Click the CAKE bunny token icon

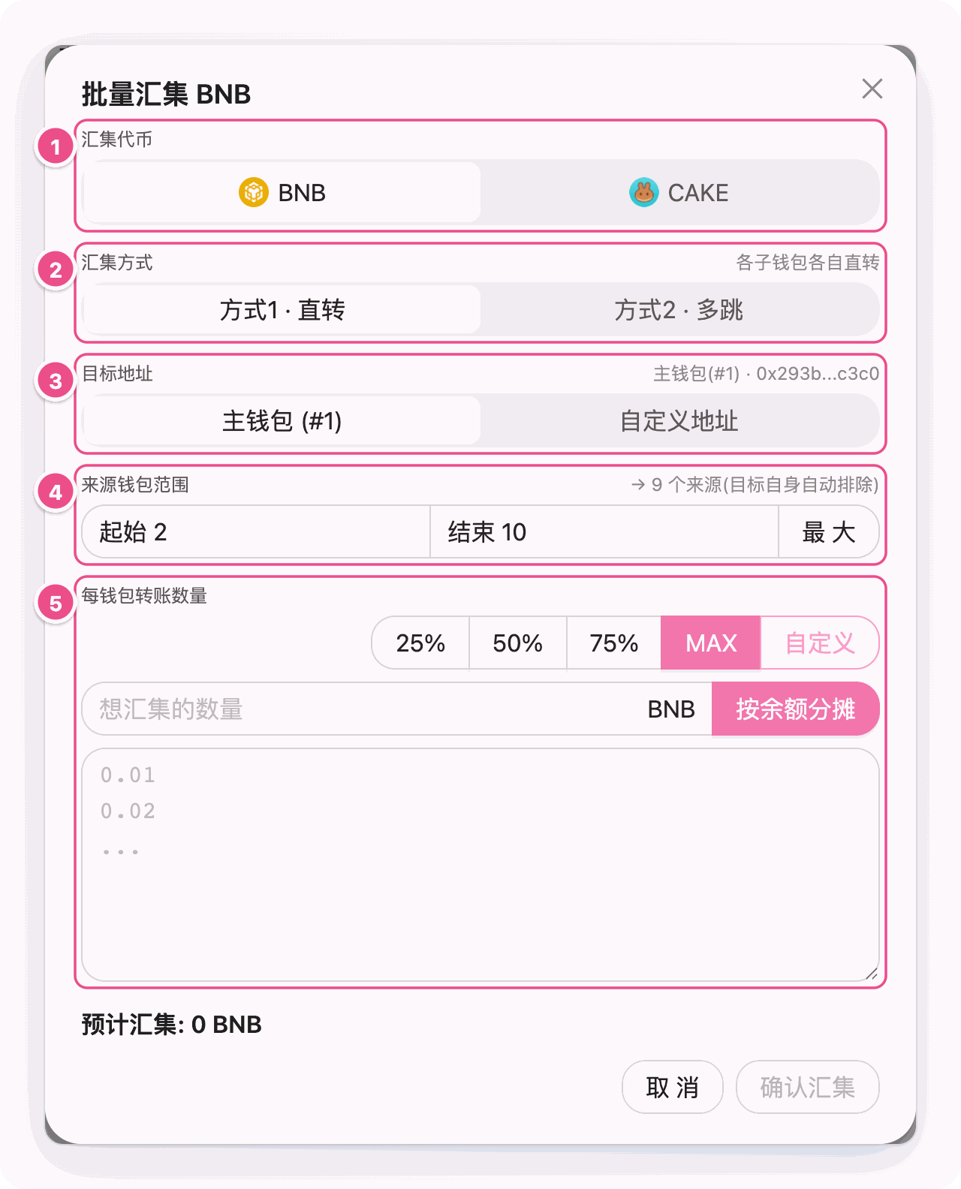643,192
